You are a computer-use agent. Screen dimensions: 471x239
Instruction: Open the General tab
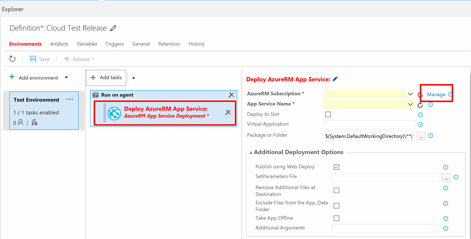tap(141, 44)
